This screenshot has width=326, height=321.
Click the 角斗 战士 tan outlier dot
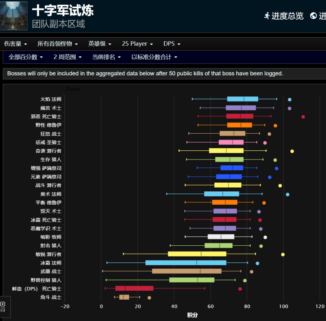[x=149, y=298]
